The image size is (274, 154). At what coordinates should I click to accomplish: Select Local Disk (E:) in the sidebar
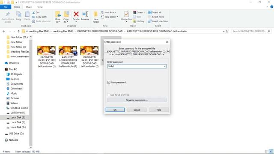click(x=18, y=118)
